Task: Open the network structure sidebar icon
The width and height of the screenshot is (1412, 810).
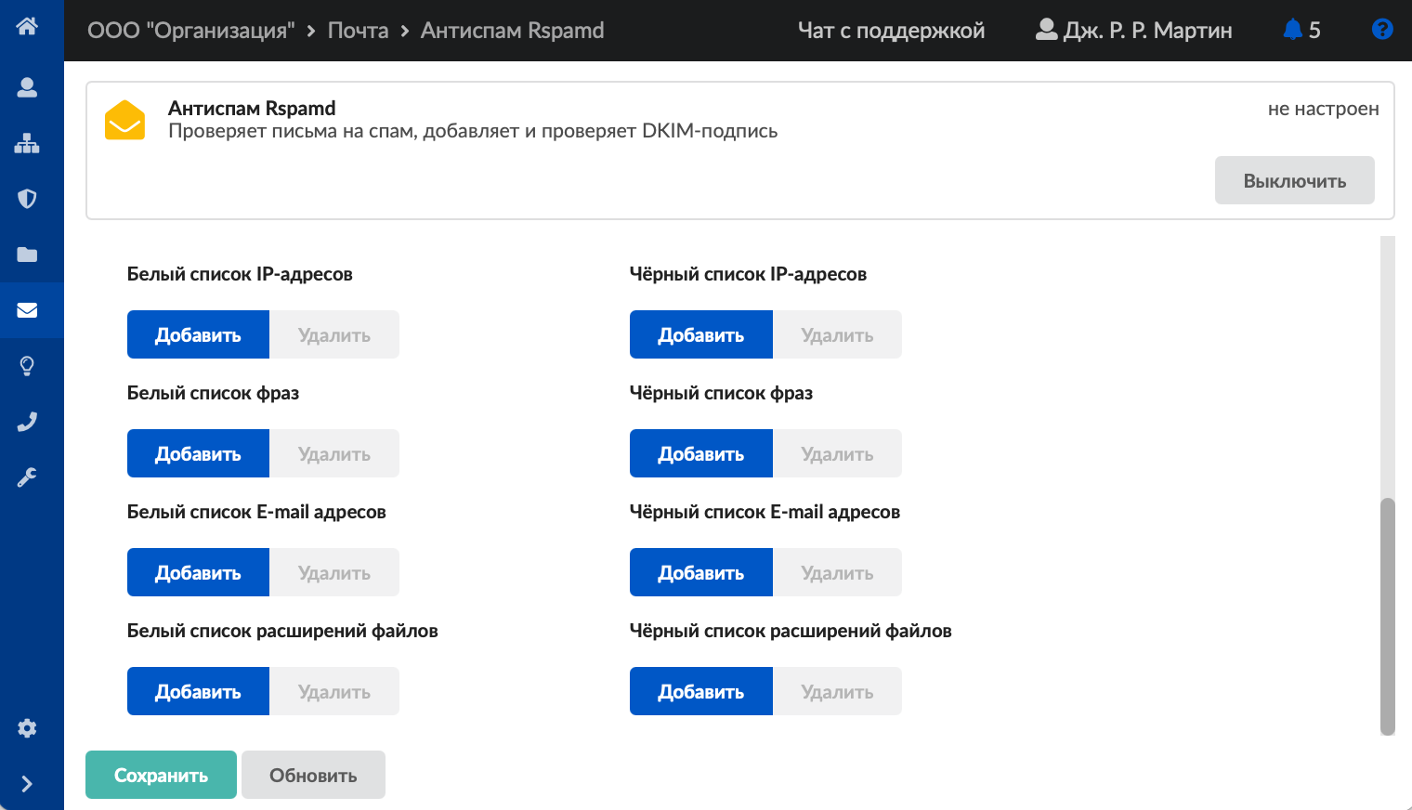Action: 27,143
